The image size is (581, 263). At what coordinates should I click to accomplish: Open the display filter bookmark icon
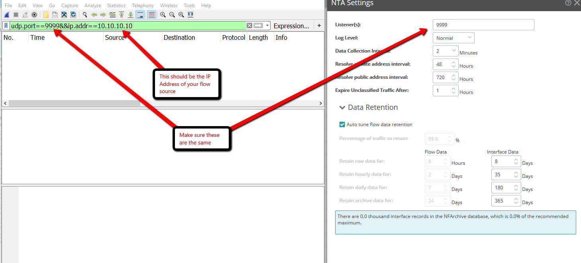click(x=6, y=26)
